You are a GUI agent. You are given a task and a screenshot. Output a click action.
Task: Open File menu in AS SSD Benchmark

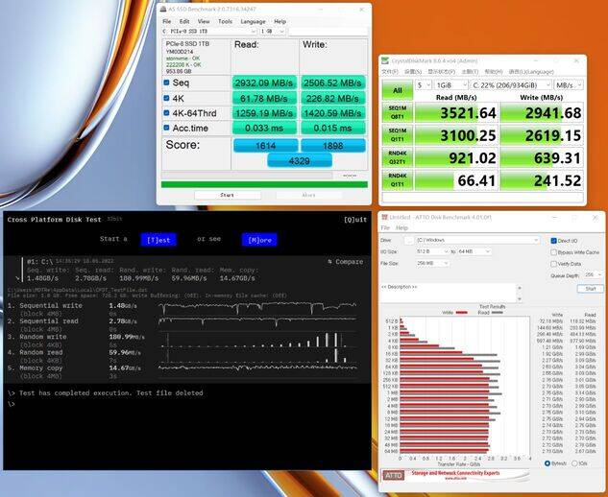coord(167,21)
